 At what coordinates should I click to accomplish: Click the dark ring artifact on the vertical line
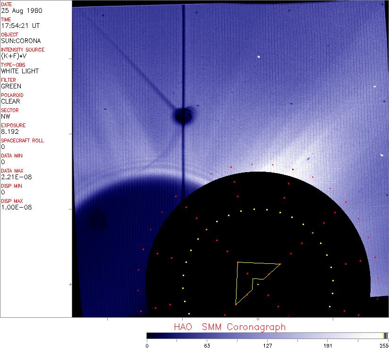tap(183, 115)
